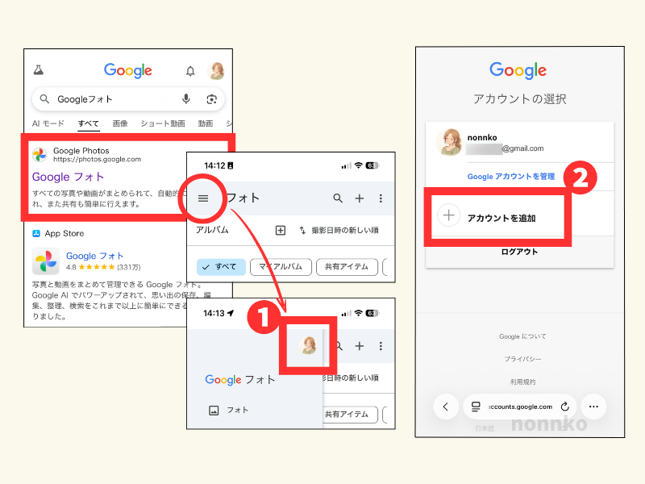The width and height of the screenshot is (645, 484).
Task: Click the Google アカウントを管理 link
Action: (510, 176)
